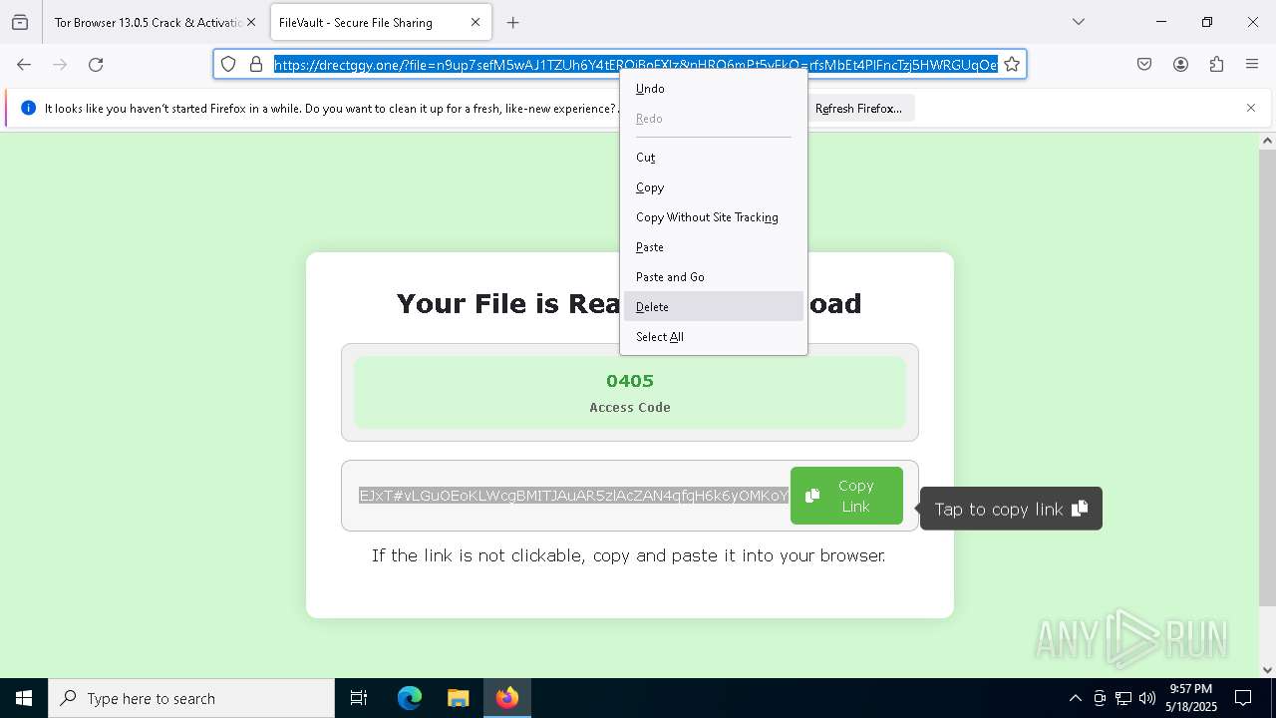Save page to Pocket icon
1276x718 pixels.
tap(1144, 64)
